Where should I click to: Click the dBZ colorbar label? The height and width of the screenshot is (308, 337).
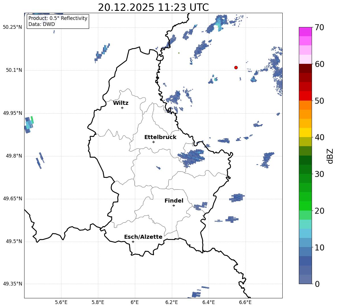[x=330, y=156]
